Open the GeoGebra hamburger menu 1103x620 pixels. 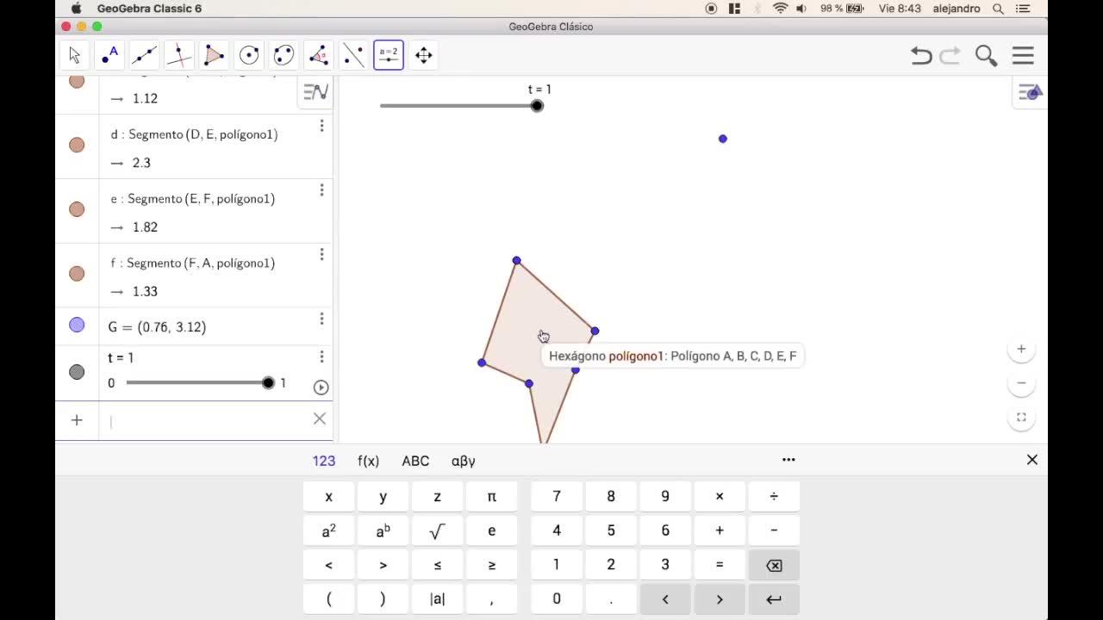(x=1023, y=56)
